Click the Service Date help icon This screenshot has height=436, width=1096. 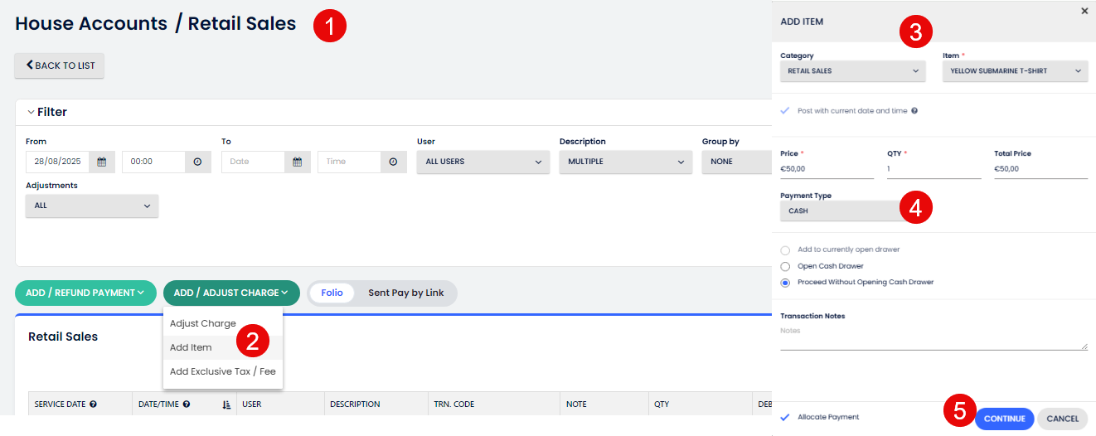click(x=94, y=405)
